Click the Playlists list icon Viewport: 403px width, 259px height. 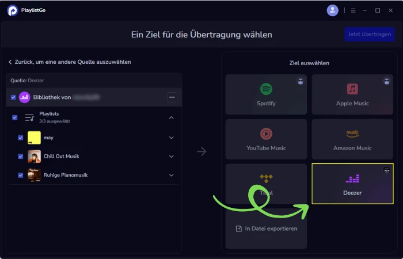point(29,117)
